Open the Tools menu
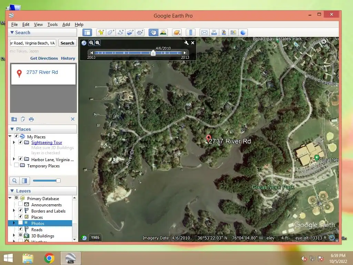This screenshot has width=353, height=265. click(52, 24)
